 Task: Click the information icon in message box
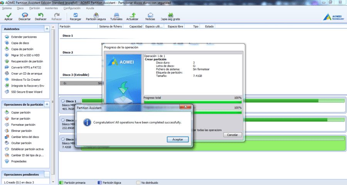click(87, 122)
